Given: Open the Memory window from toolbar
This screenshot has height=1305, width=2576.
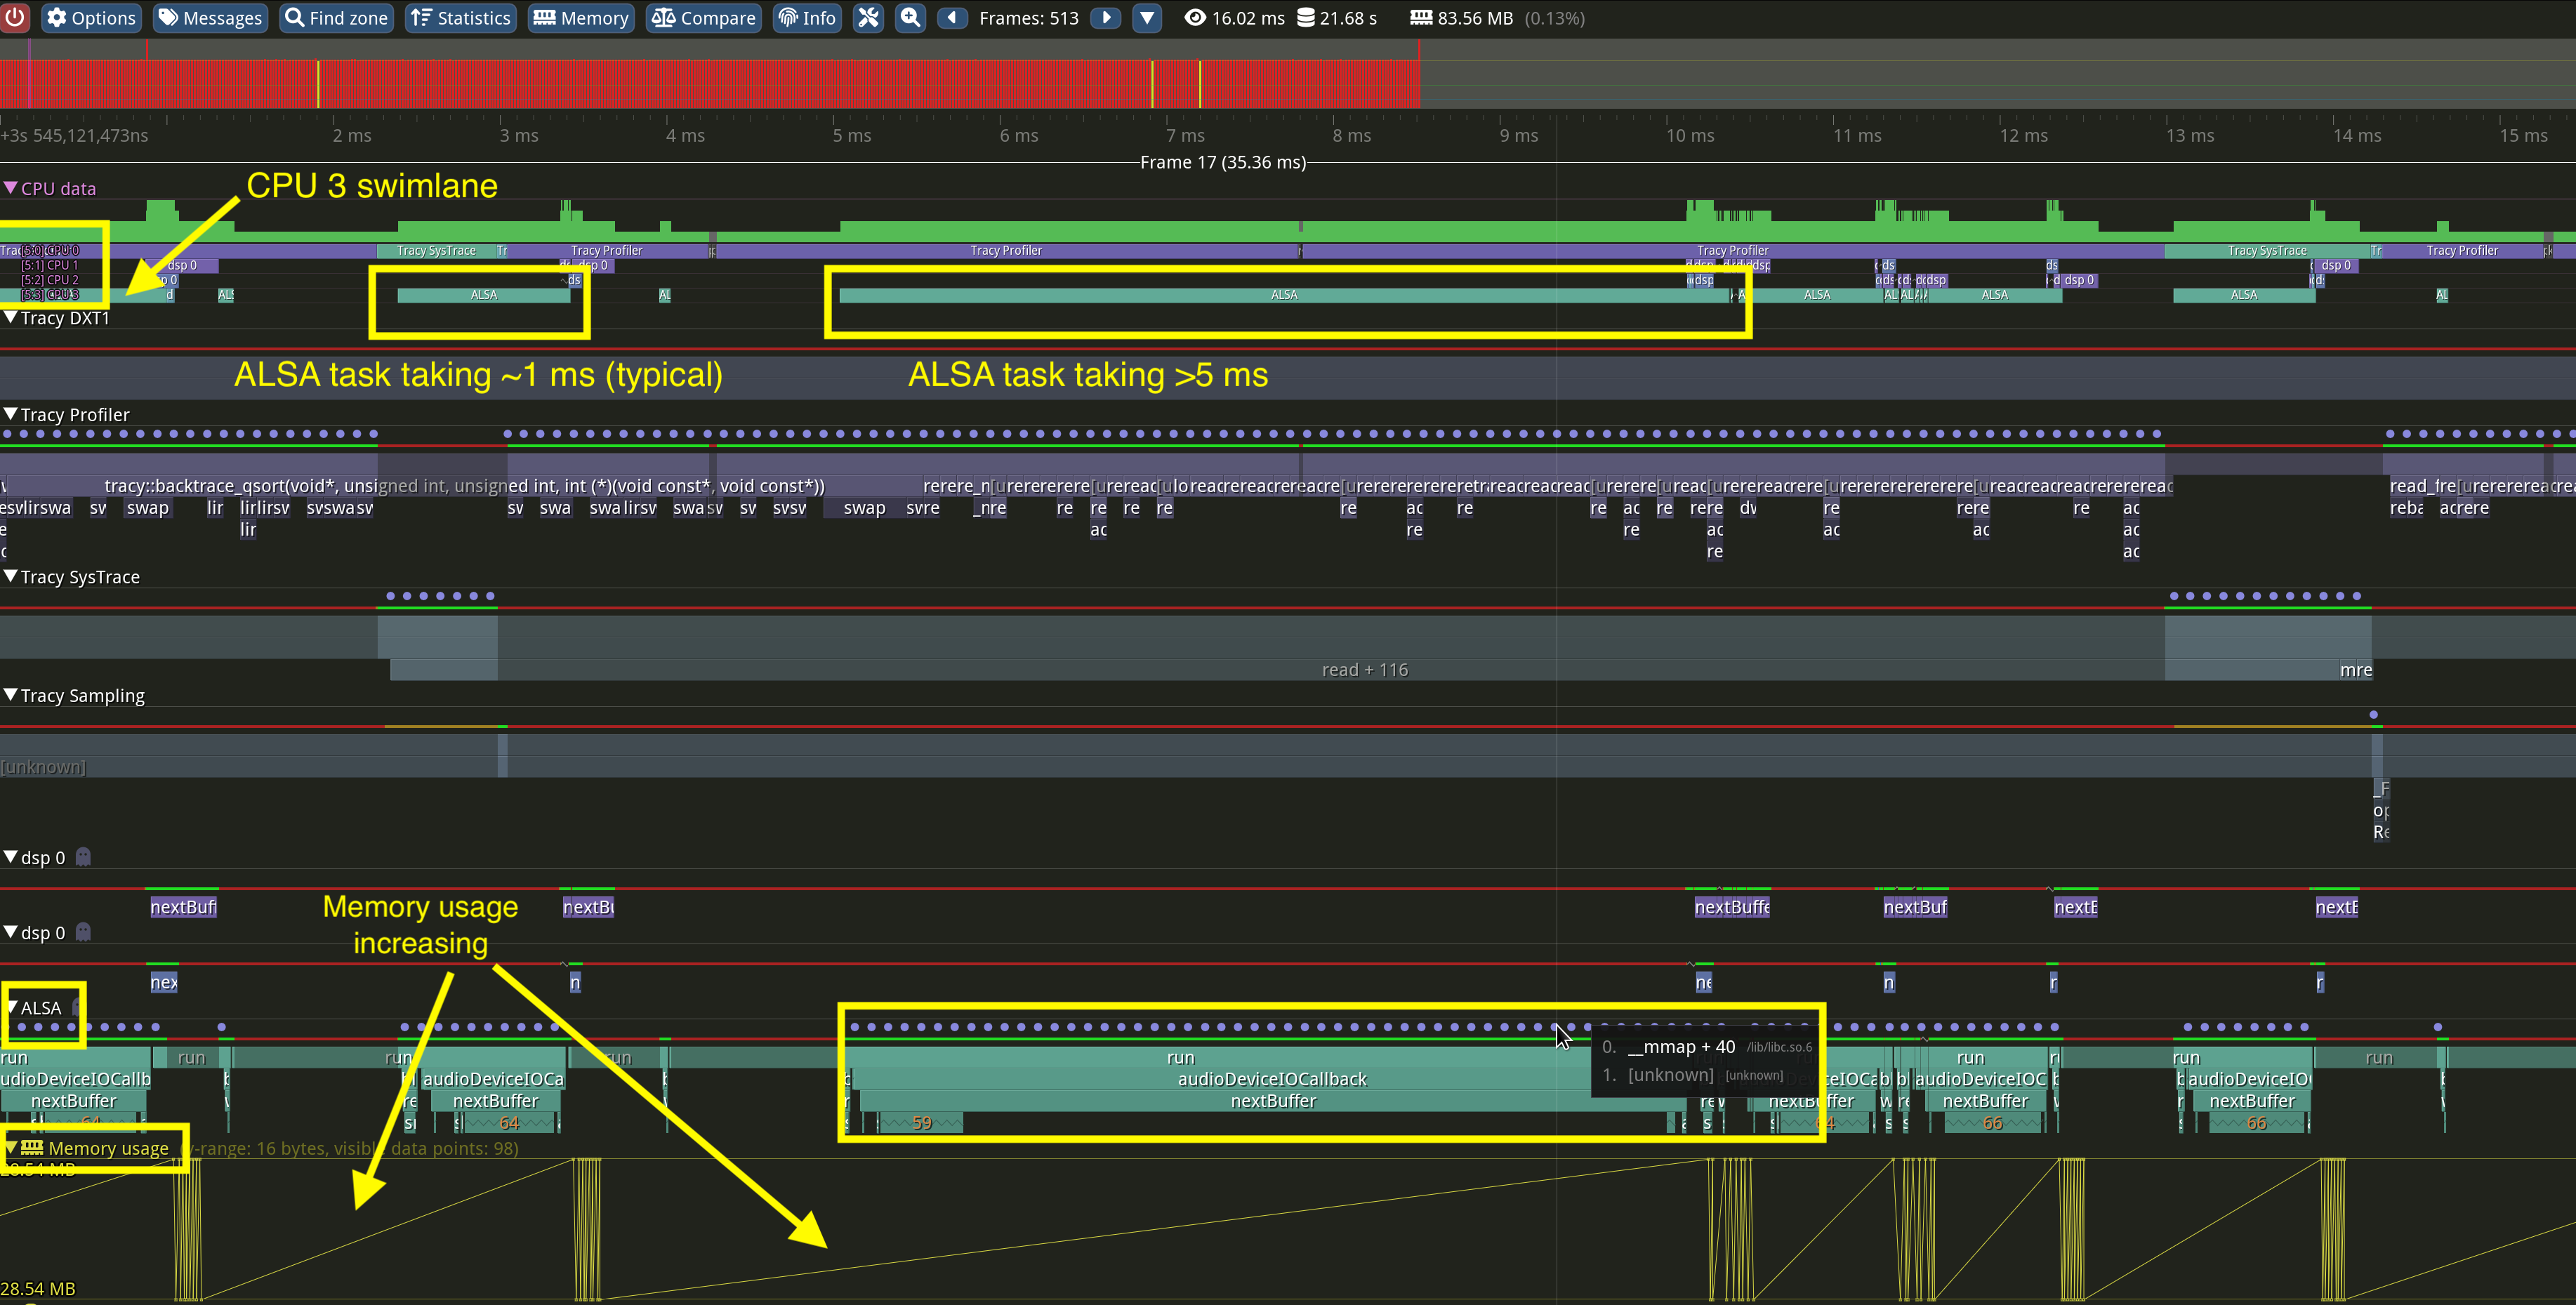Looking at the screenshot, I should [581, 18].
